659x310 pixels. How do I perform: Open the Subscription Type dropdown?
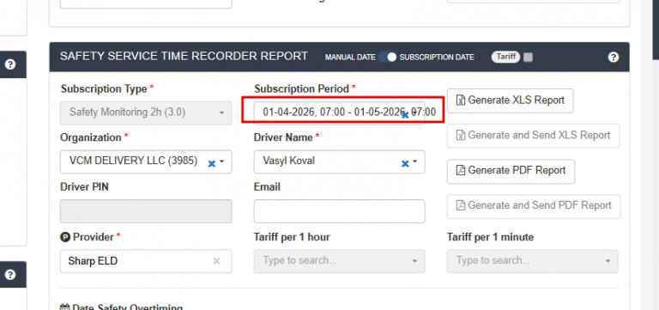click(x=146, y=112)
